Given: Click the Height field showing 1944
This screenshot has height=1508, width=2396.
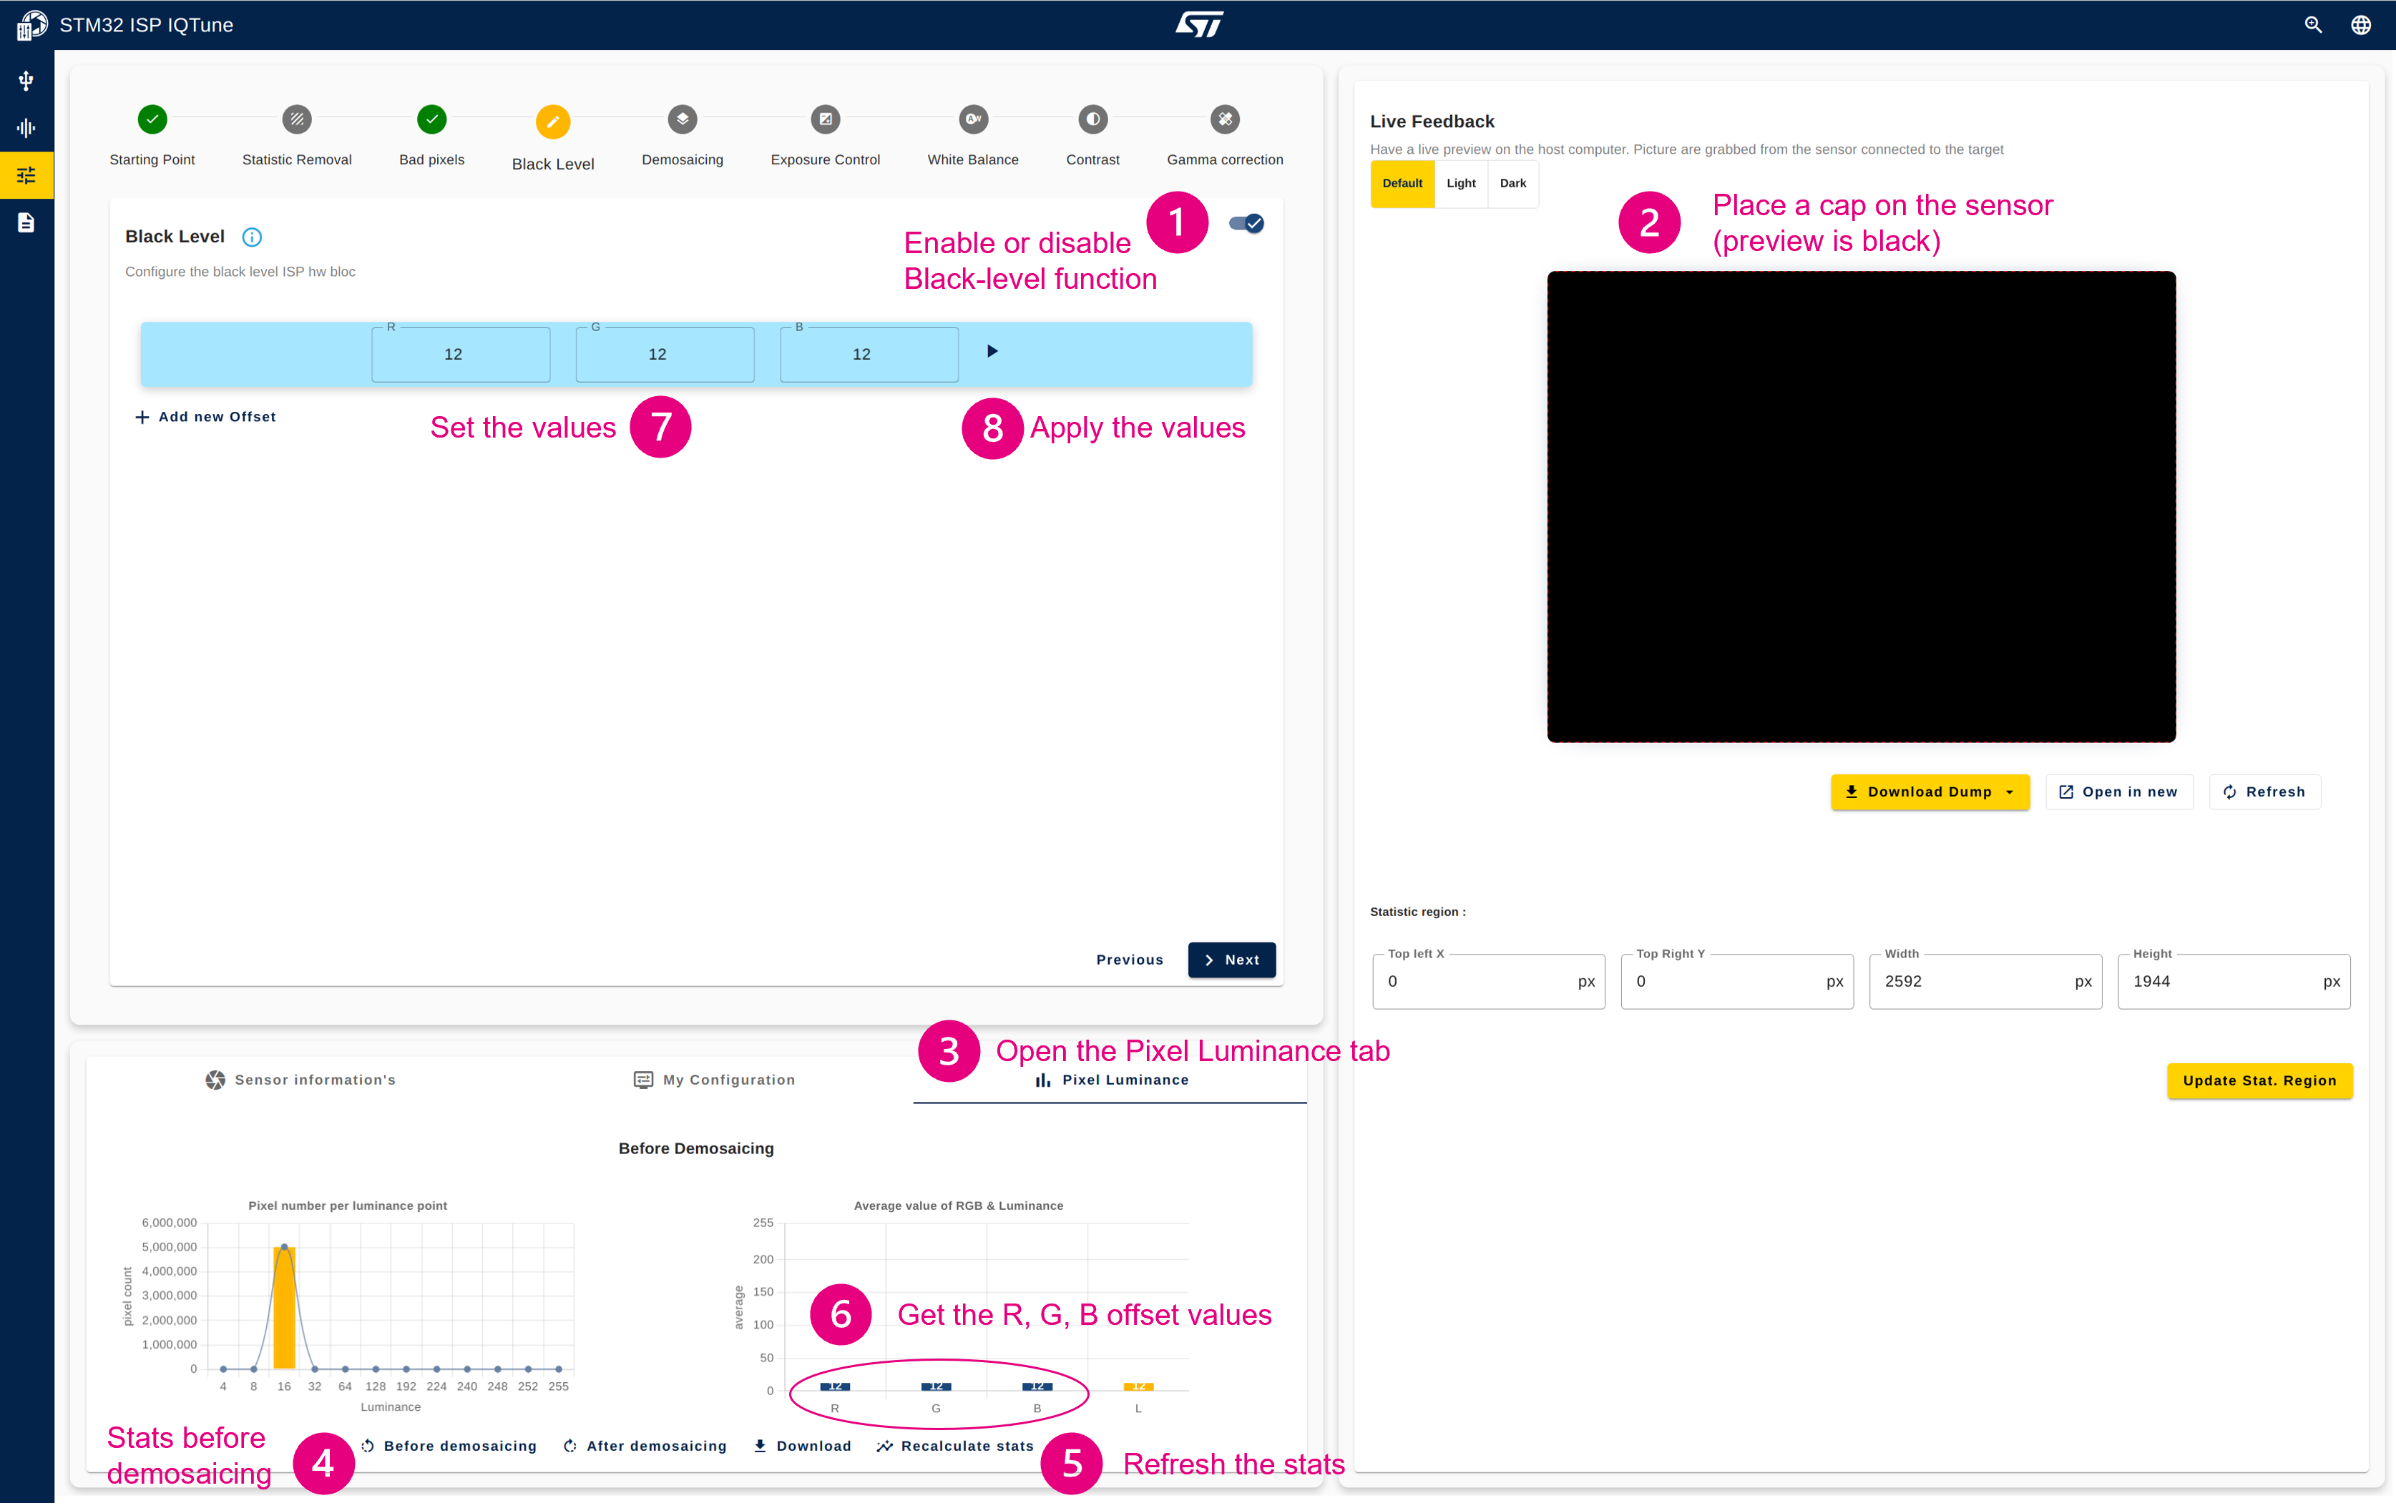Looking at the screenshot, I should 2234,982.
